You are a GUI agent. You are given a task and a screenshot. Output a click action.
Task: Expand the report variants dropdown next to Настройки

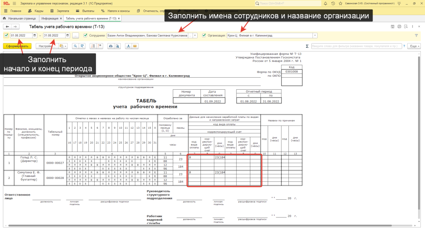pyautogui.click(x=63, y=46)
